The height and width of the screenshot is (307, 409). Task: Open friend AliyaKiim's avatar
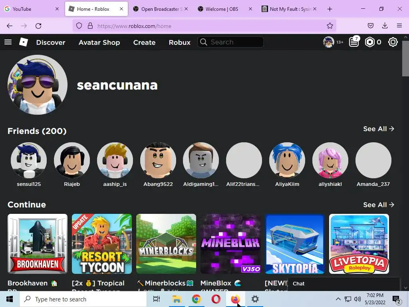(287, 160)
